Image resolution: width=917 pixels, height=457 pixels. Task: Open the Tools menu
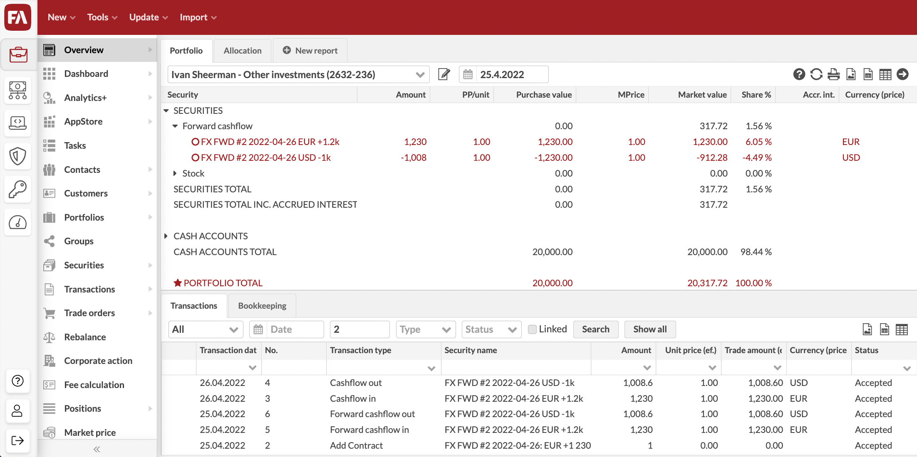[x=102, y=17]
